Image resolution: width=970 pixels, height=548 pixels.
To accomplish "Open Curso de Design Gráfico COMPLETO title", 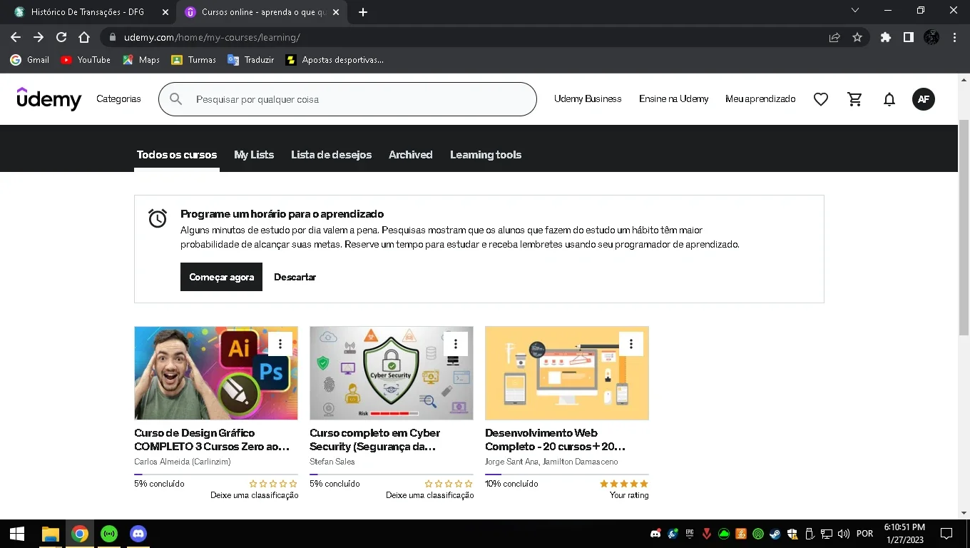I will pos(212,440).
